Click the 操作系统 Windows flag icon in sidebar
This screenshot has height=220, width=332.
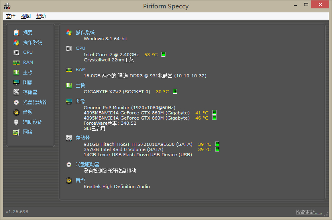tap(16, 43)
